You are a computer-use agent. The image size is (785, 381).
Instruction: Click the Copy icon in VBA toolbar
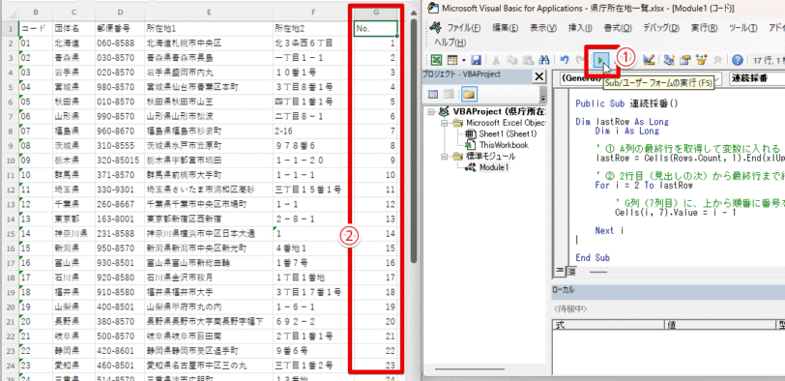click(x=511, y=60)
